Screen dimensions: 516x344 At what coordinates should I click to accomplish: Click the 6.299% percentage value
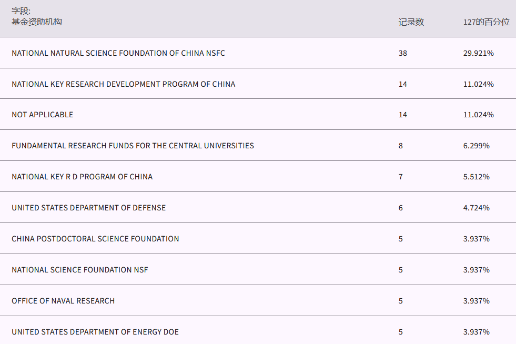coord(476,146)
